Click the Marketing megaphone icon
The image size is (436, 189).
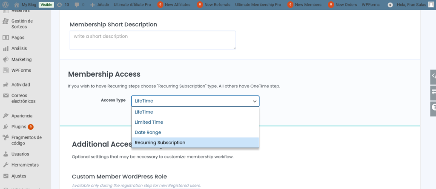coord(6,59)
